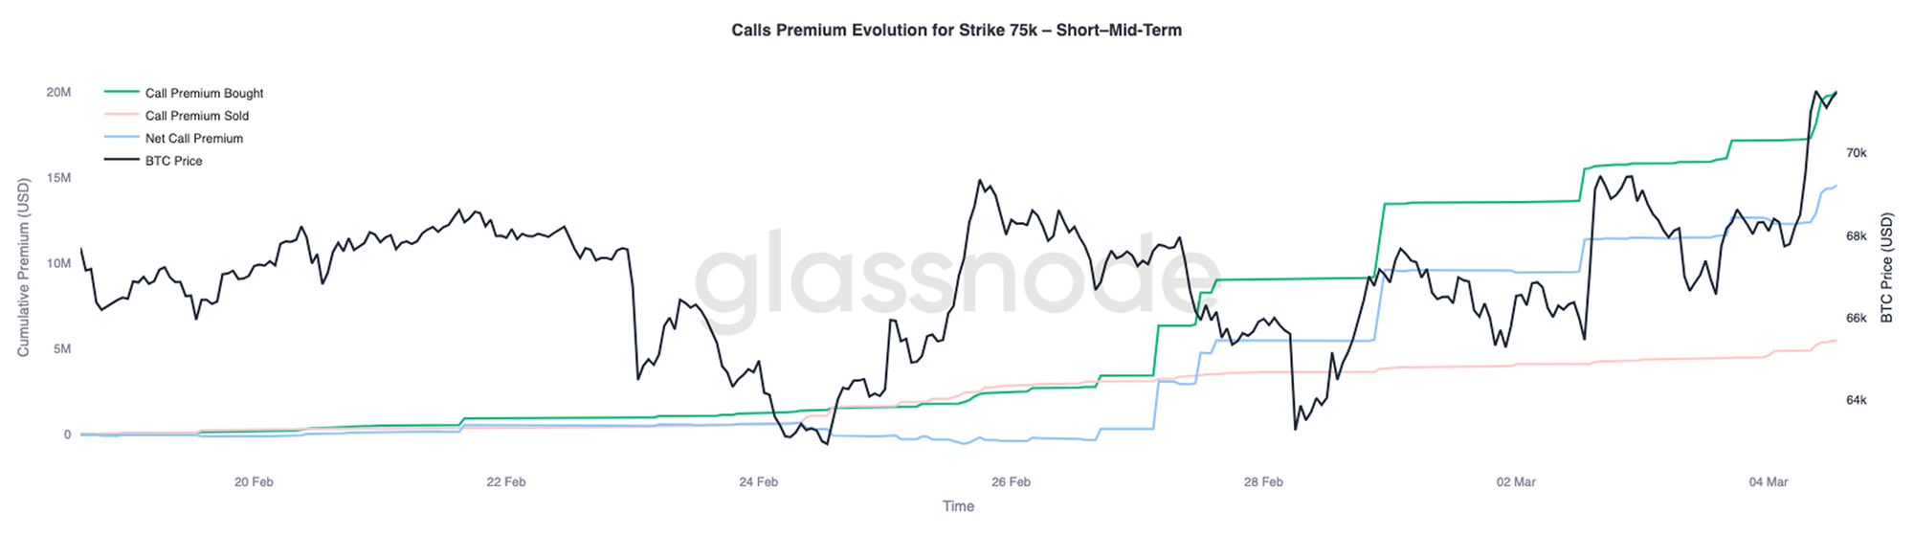Click the 70k label on right axis

(x=1856, y=153)
